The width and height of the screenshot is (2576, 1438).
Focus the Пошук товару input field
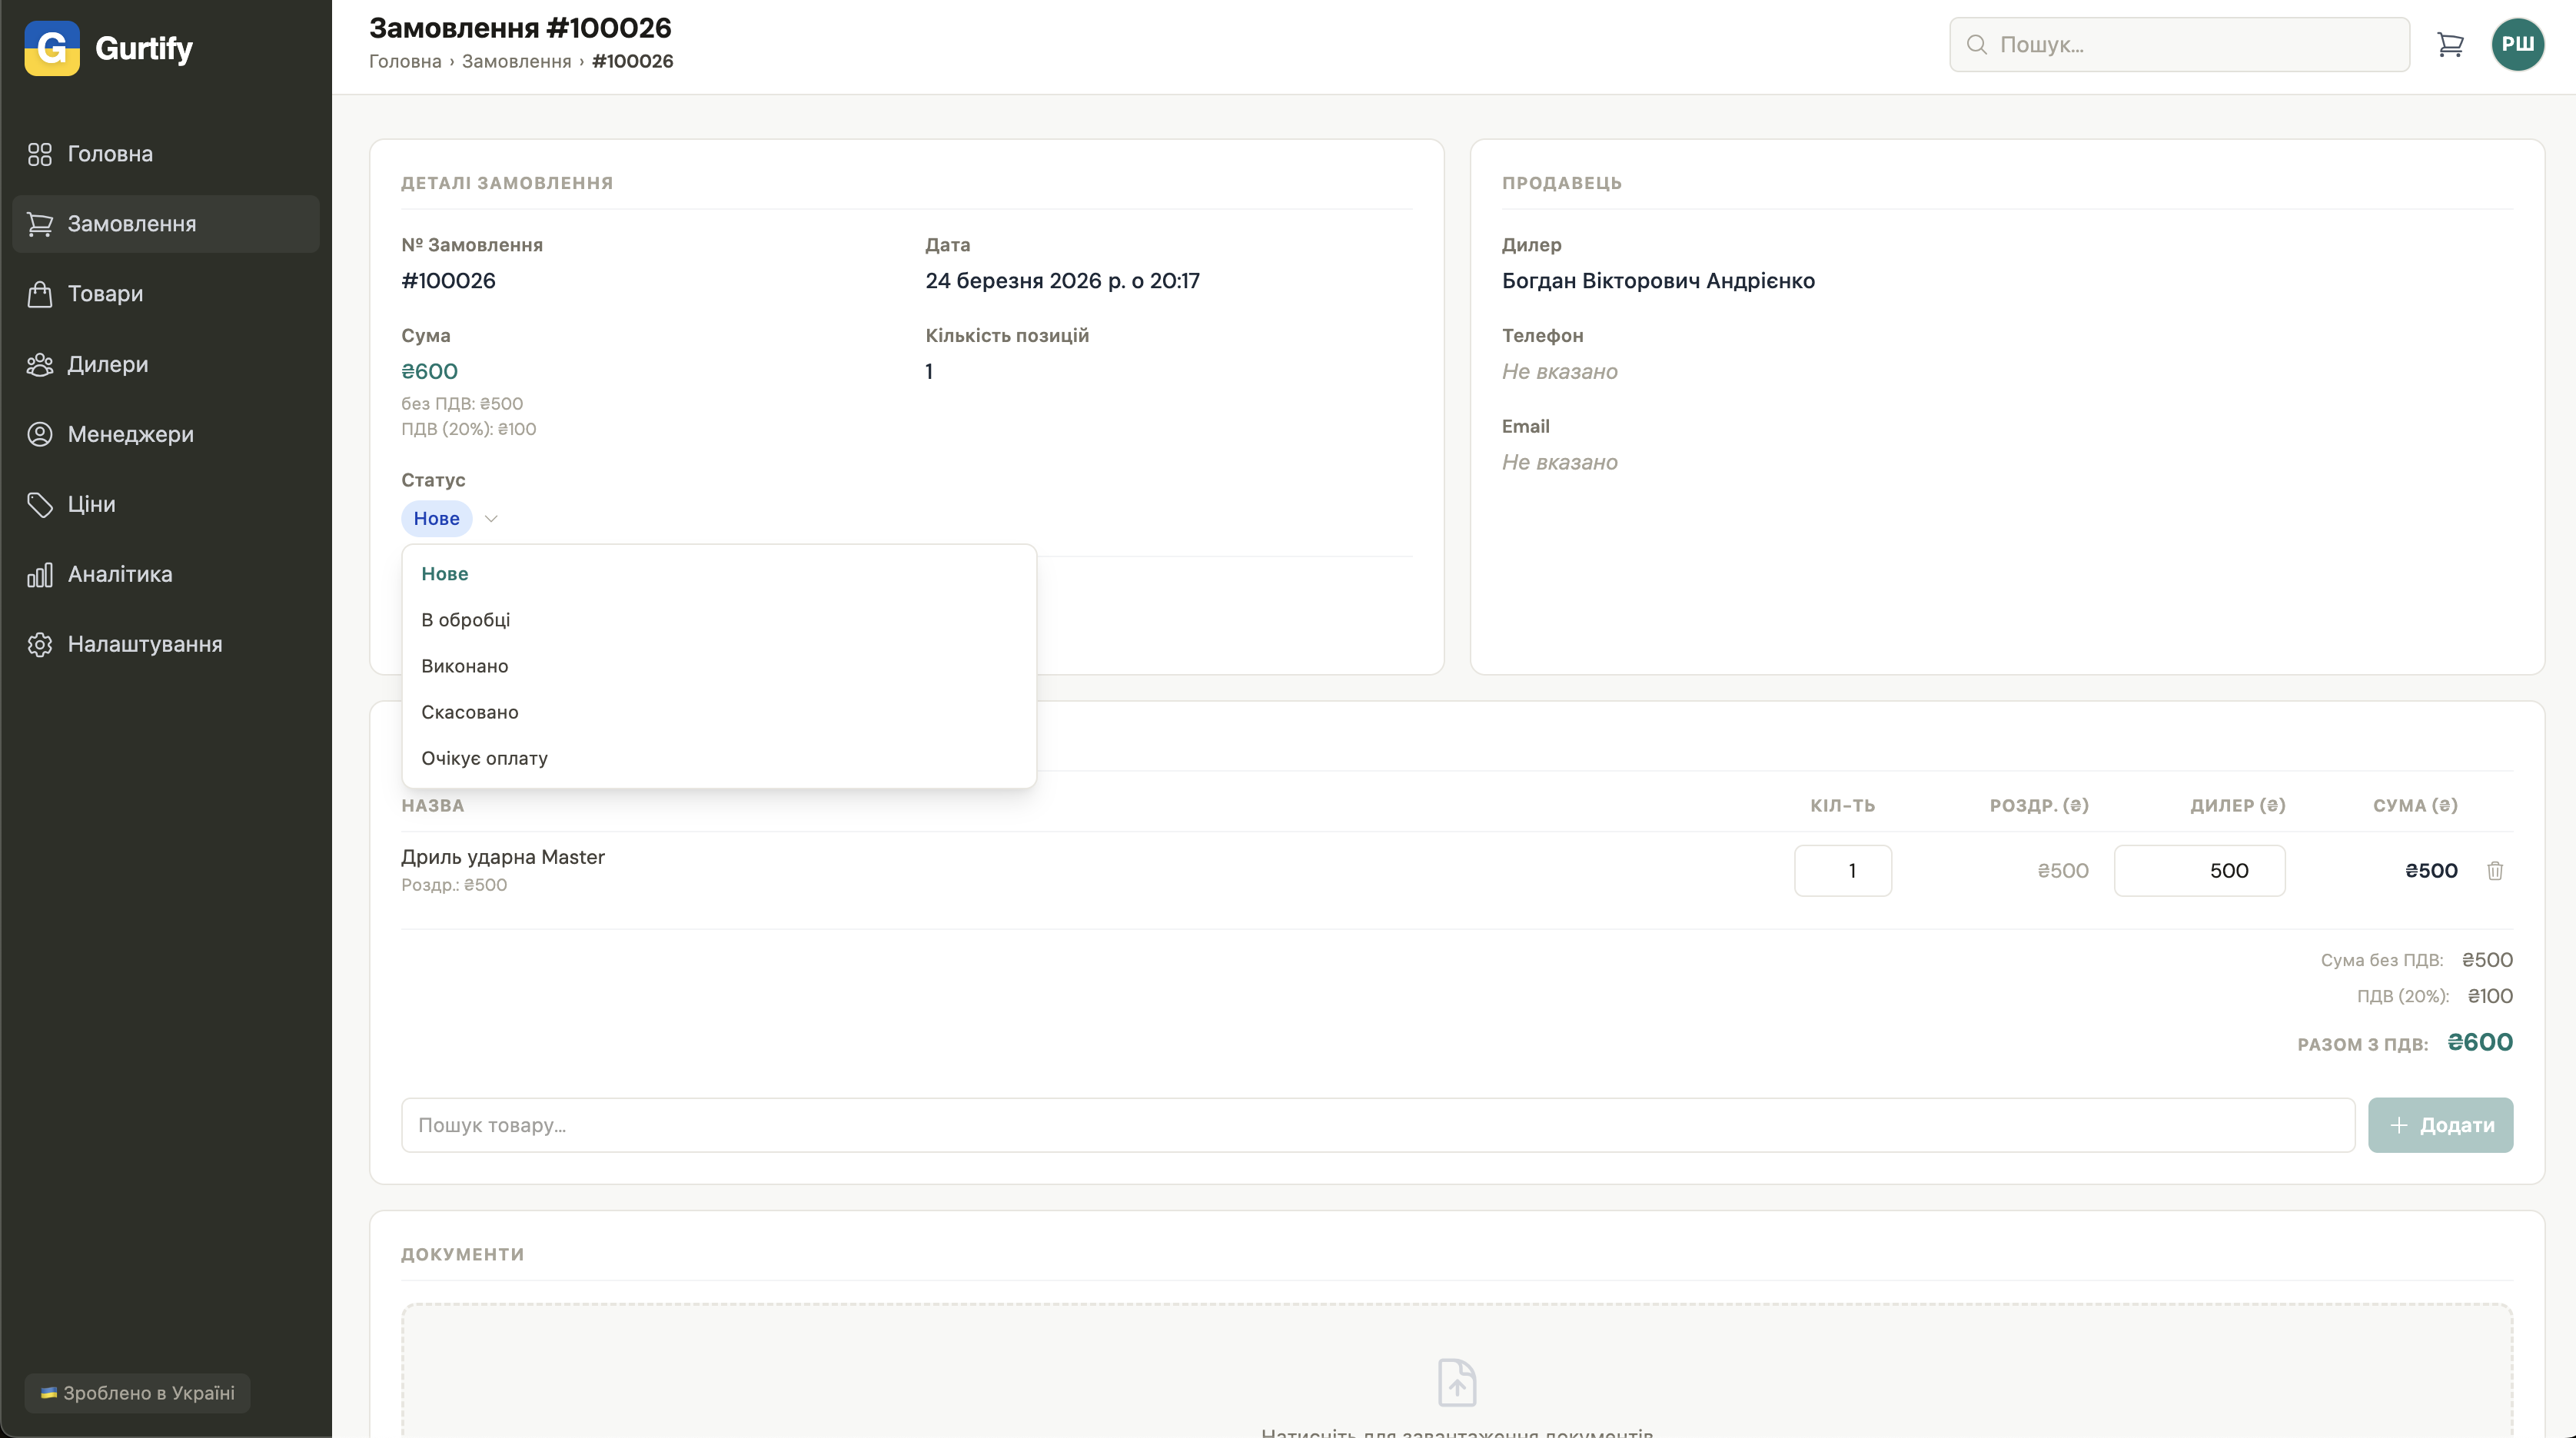pos(1377,1125)
